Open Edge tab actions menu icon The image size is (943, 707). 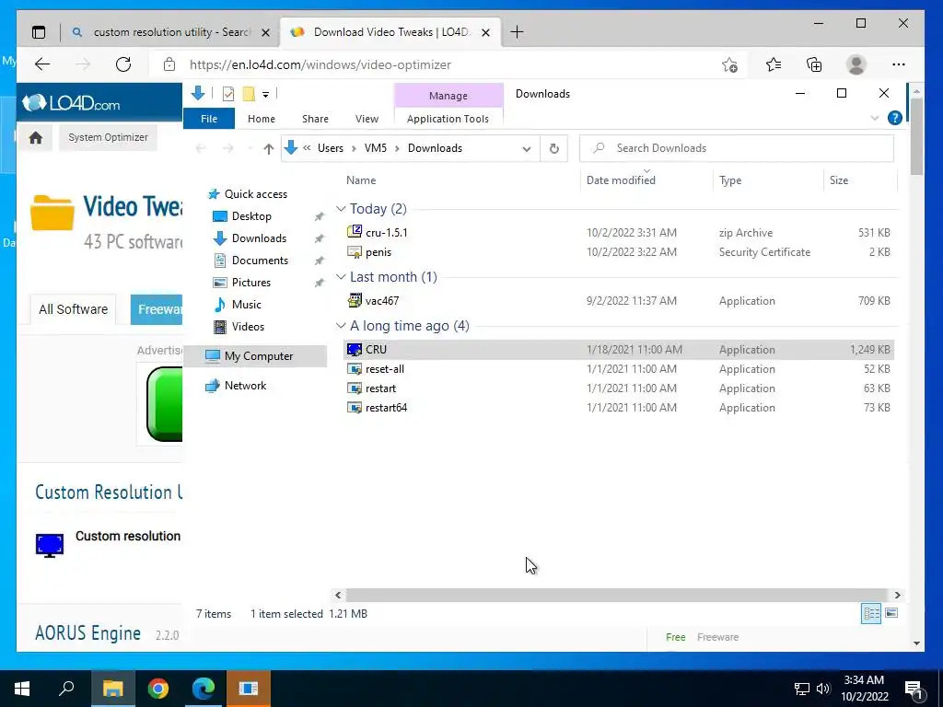click(x=39, y=32)
